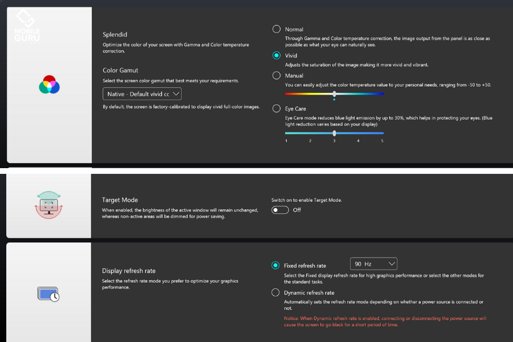Open the 90 Hz refresh rate dropdown
513x342 pixels.
point(373,264)
